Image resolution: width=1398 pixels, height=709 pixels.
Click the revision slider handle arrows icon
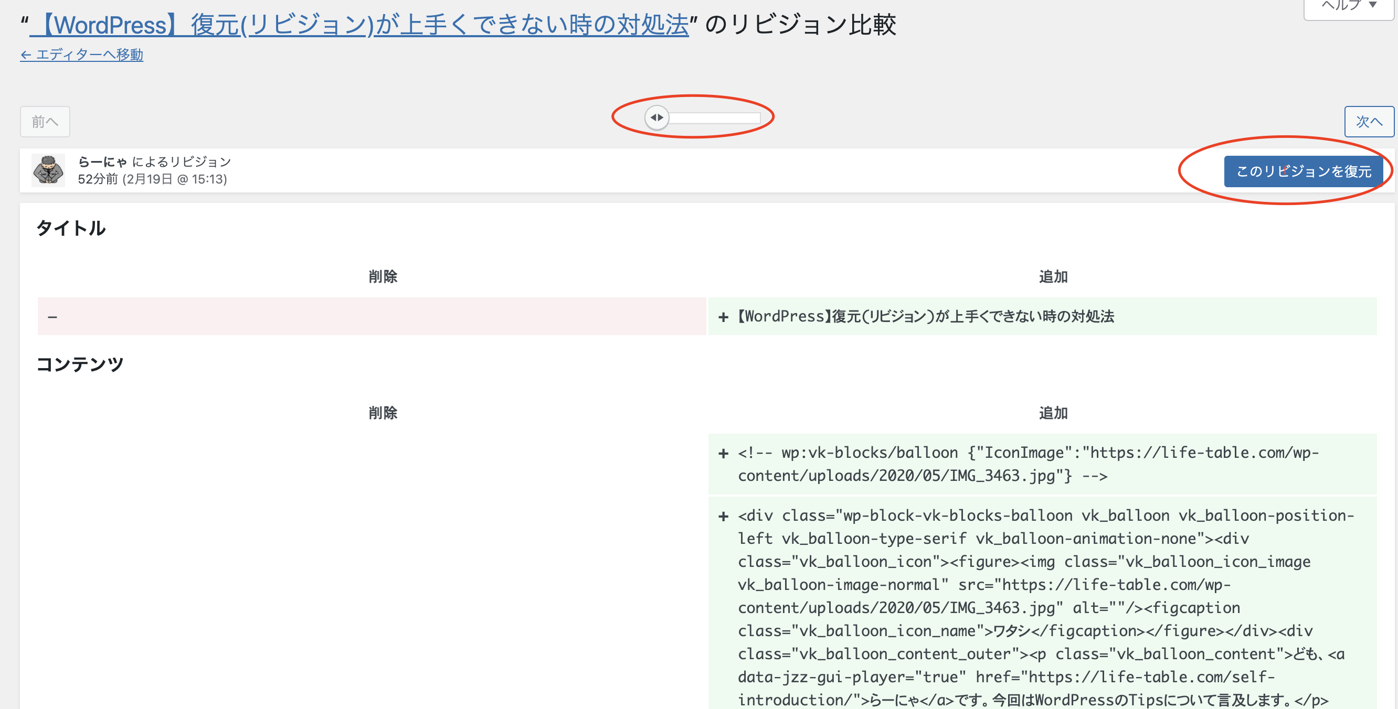coord(656,117)
